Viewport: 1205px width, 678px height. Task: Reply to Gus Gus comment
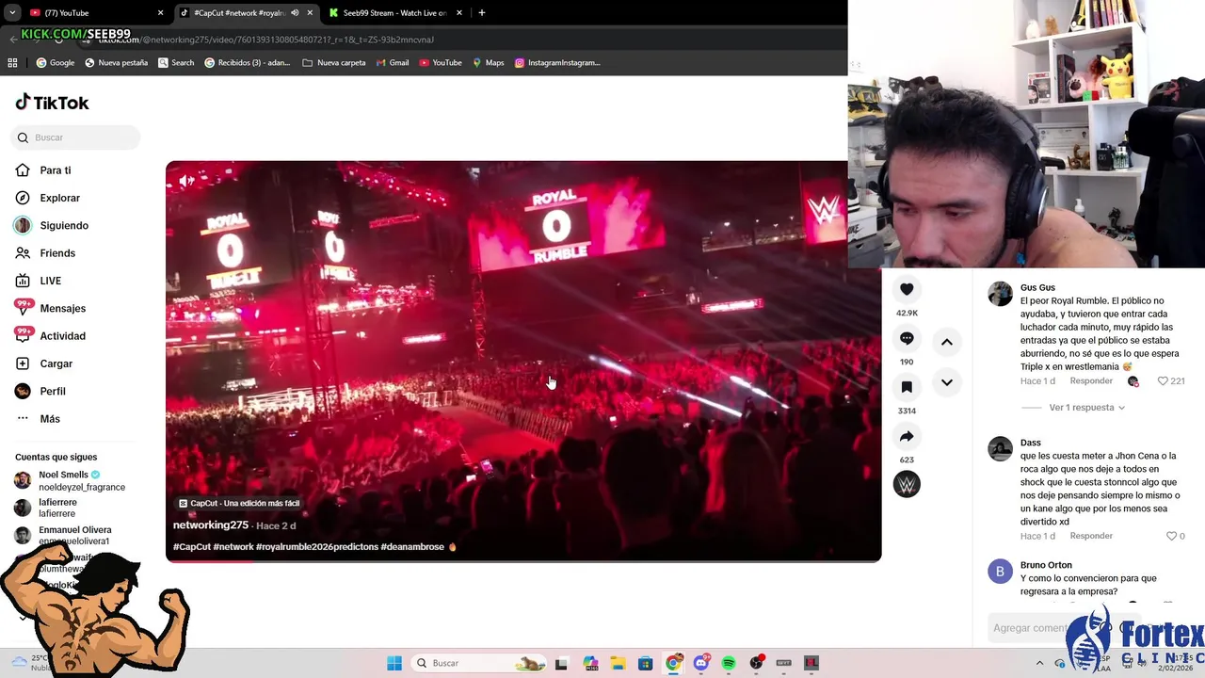(1091, 380)
